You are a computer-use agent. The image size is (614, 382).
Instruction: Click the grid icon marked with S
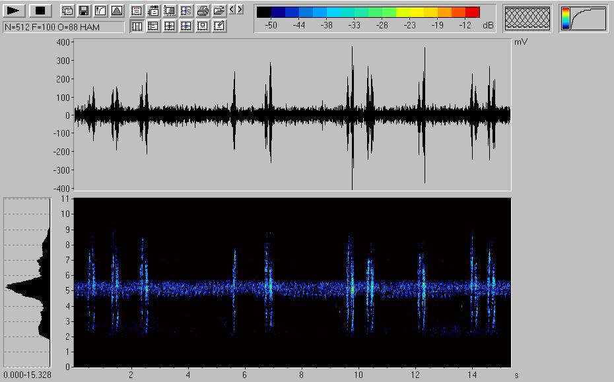(186, 11)
